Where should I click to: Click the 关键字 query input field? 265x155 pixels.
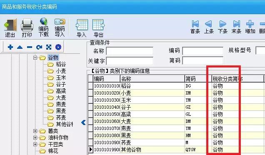(130, 61)
